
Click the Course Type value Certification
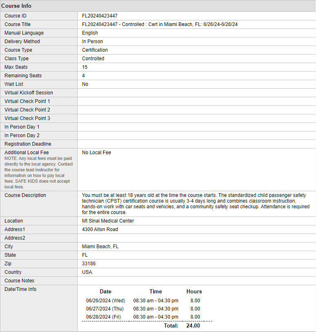point(95,50)
